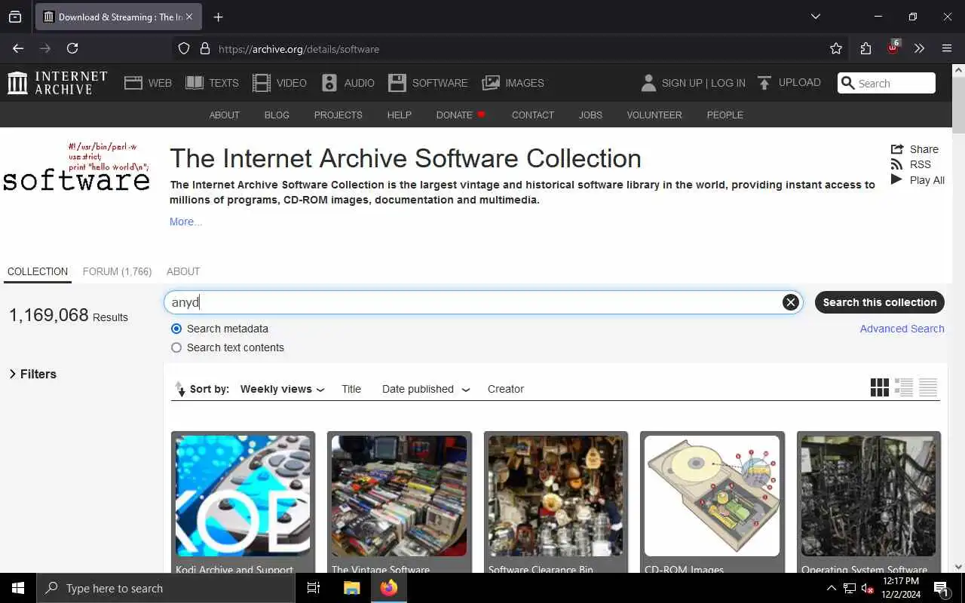Image resolution: width=965 pixels, height=603 pixels.
Task: Click the Share icon link
Action: click(x=914, y=149)
